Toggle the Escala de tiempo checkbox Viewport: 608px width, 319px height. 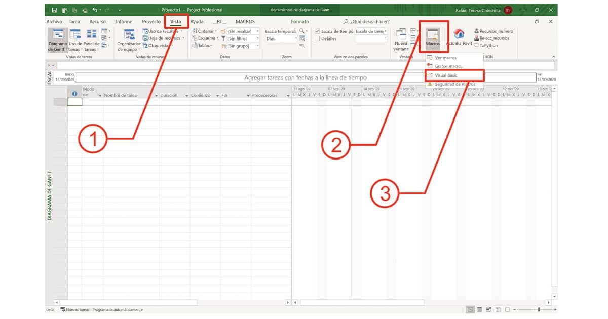317,31
